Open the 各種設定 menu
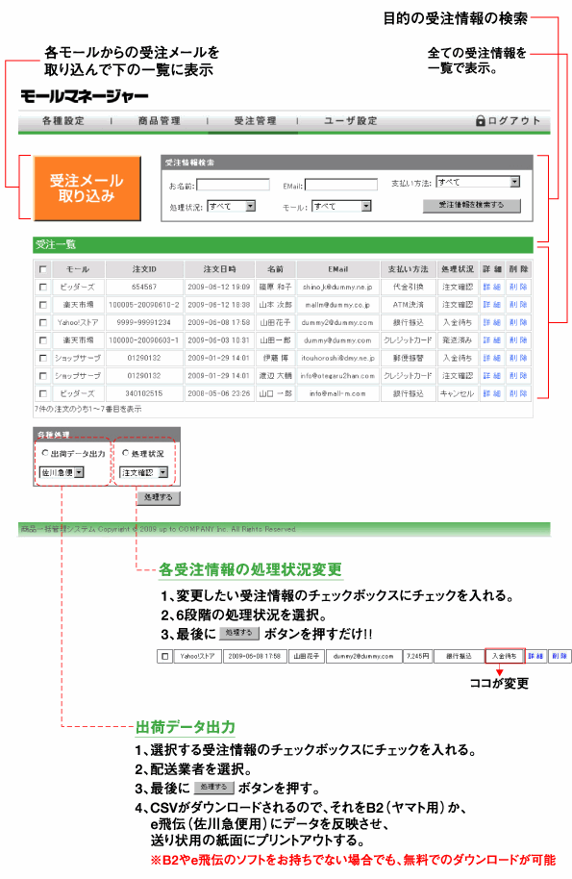The height and width of the screenshot is (879, 572). coord(63,120)
